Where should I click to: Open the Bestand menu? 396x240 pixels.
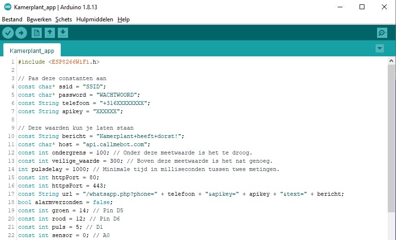coord(12,19)
